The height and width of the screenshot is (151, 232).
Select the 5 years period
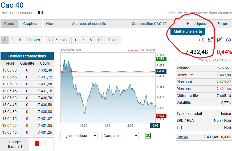point(91,40)
